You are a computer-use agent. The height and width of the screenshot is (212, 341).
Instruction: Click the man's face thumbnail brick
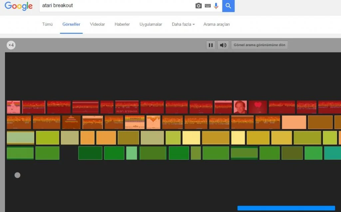(x=240, y=107)
